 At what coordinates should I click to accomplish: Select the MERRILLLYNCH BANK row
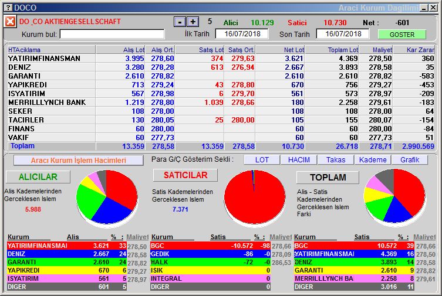(221, 103)
